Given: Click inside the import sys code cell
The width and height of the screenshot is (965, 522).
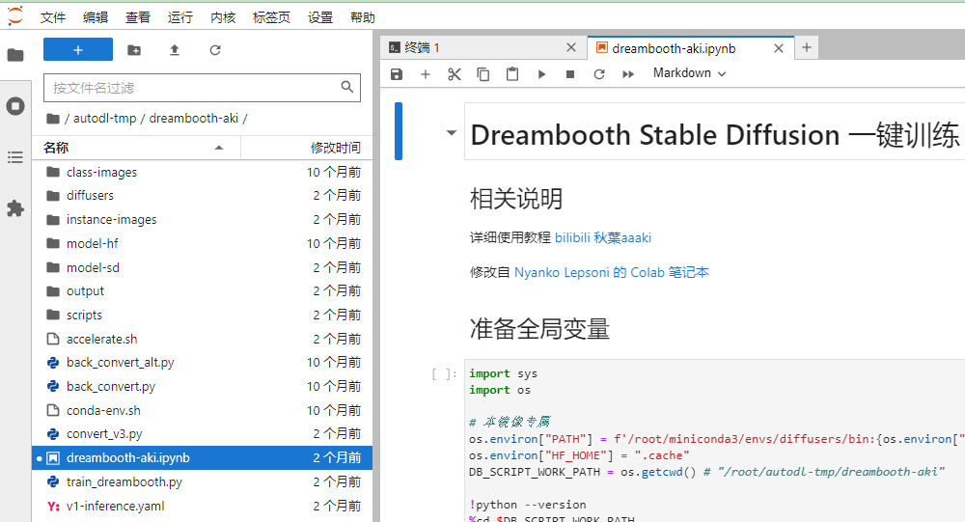Looking at the screenshot, I should 714,440.
